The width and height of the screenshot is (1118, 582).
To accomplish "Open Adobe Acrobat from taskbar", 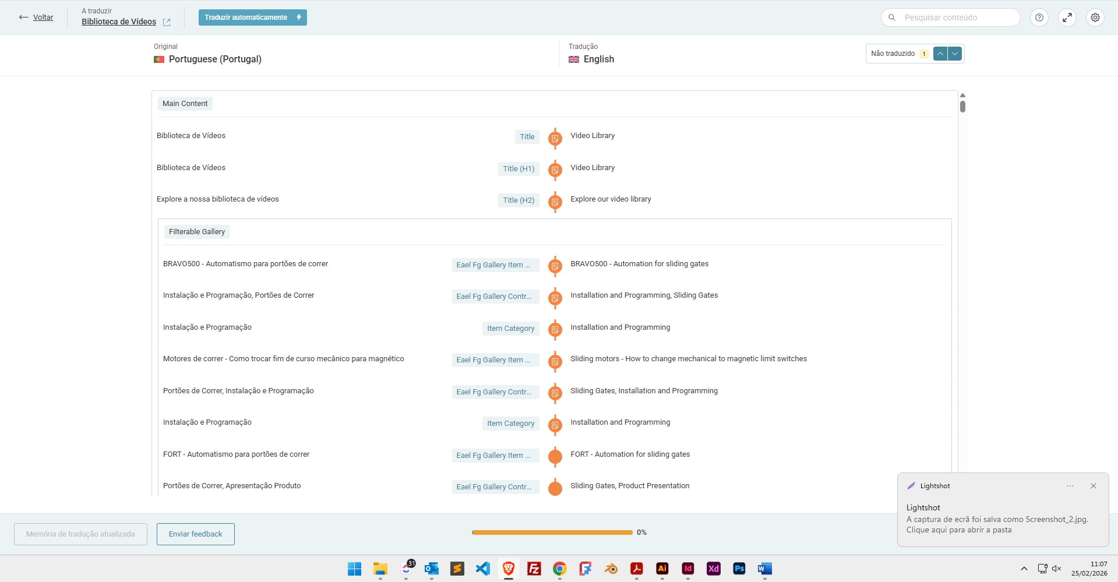I will pos(637,569).
